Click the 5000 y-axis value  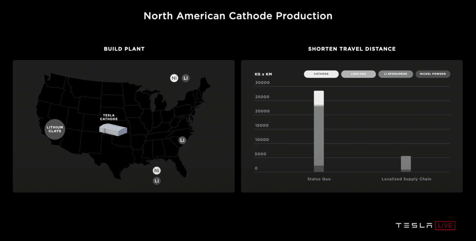261,154
